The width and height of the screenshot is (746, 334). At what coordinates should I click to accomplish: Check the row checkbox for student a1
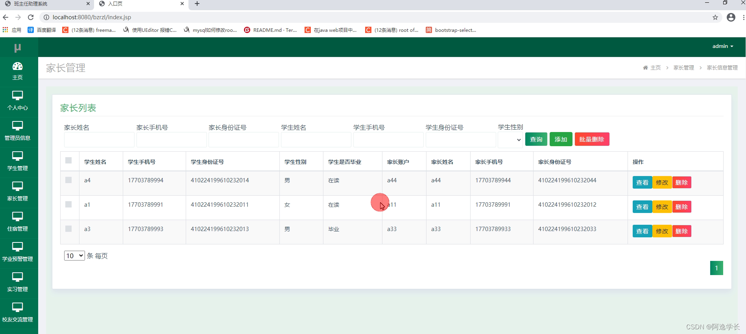click(68, 204)
